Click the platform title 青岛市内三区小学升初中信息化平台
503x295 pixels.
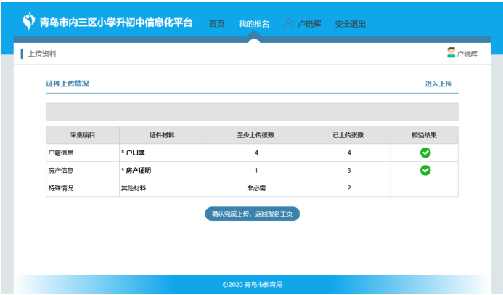click(116, 23)
